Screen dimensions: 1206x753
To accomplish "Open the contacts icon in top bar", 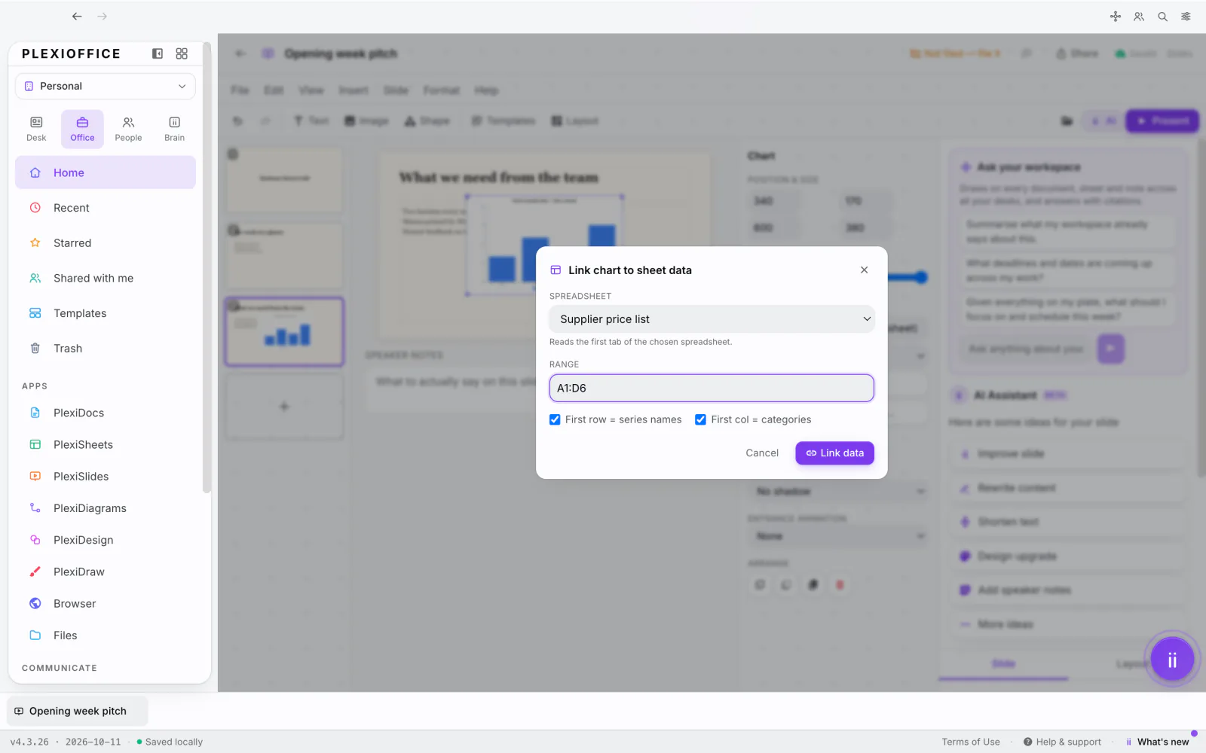I will point(1139,16).
